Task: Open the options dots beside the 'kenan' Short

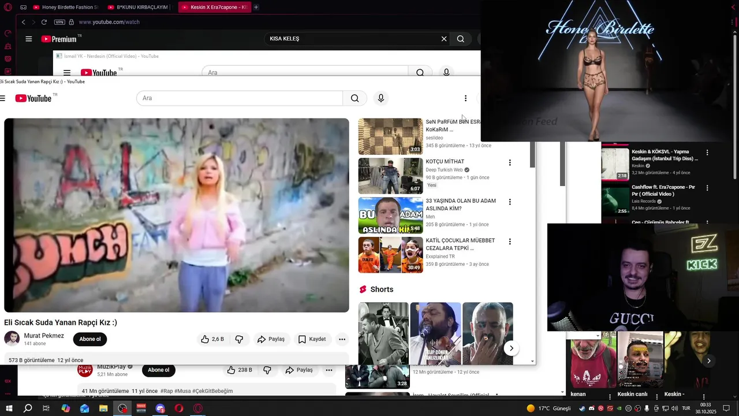Action: 610,396
